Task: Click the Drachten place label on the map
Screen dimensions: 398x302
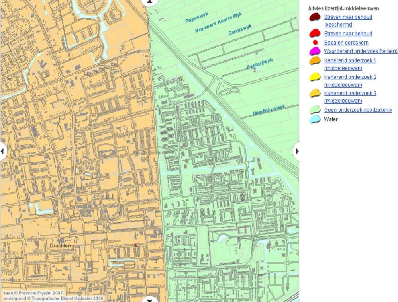Action: [60, 246]
